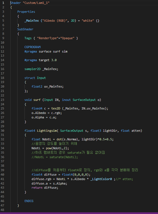
Task: Click "uv_MainTex;" on line 20
Action: pos(54,86)
